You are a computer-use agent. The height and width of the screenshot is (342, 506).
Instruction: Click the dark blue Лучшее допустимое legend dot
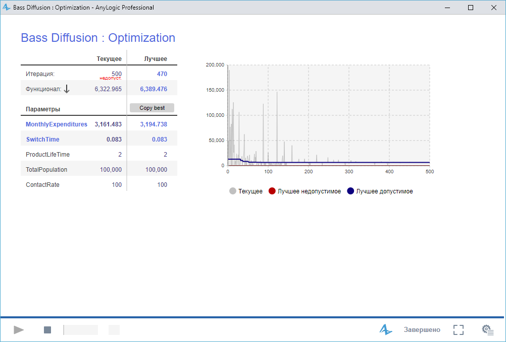350,191
